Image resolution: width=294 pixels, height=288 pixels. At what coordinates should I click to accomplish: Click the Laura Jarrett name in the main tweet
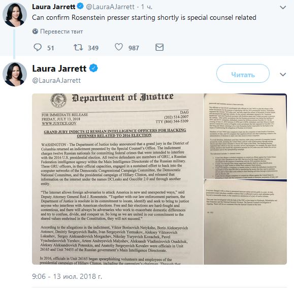click(x=59, y=69)
